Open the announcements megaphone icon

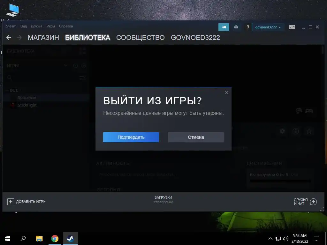coord(224,27)
